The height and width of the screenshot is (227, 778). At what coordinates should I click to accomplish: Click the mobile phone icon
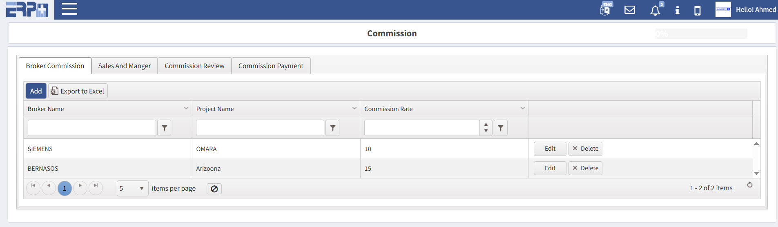click(698, 10)
